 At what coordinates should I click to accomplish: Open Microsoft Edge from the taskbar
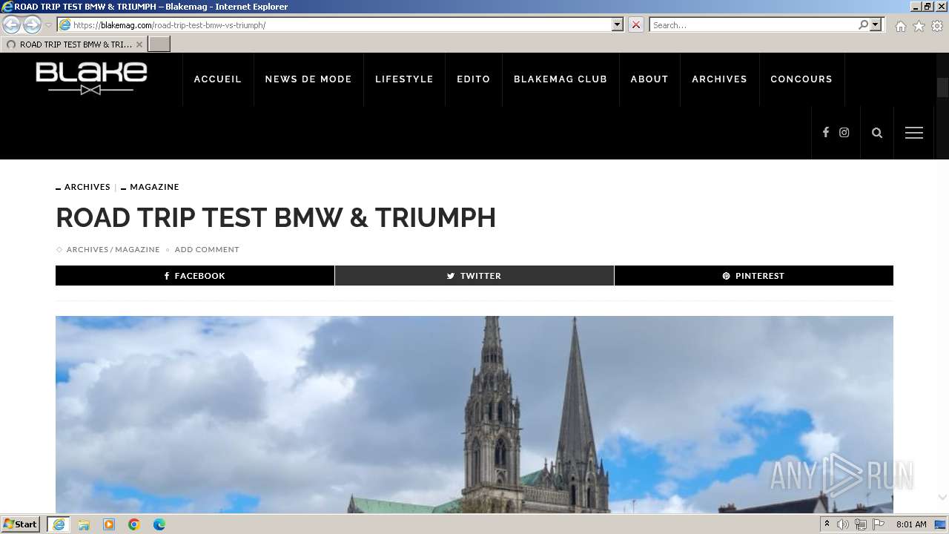pos(159,524)
